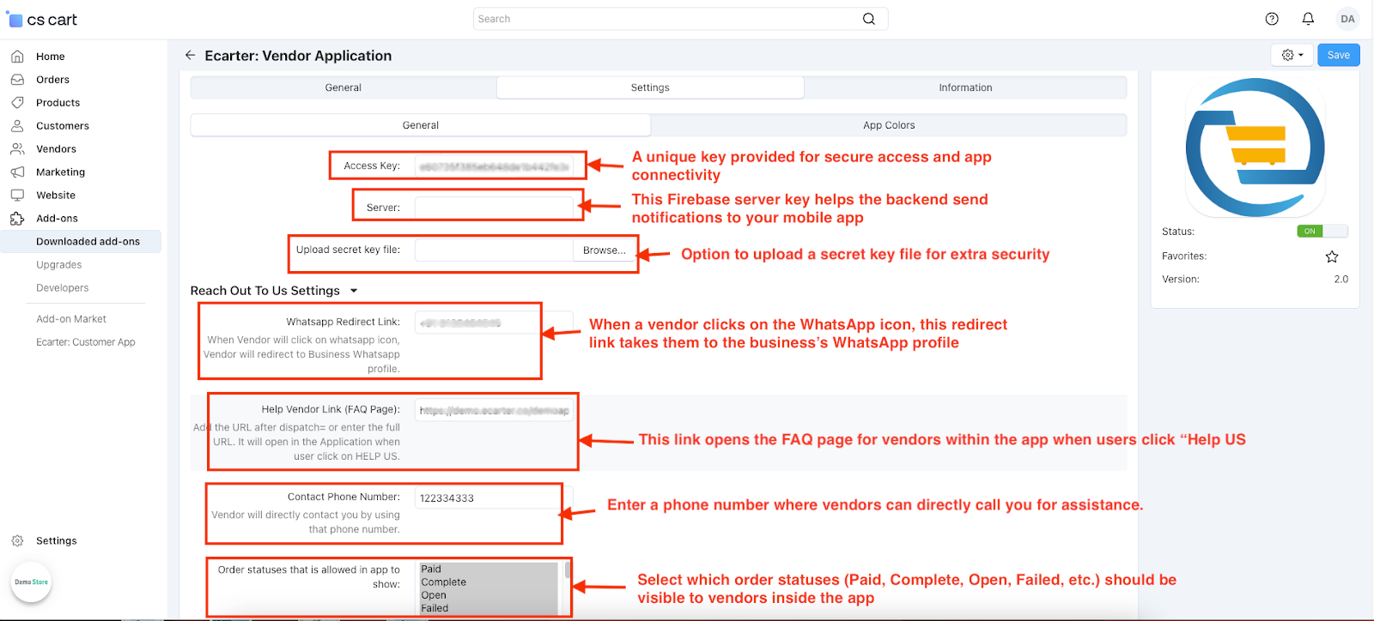This screenshot has height=621, width=1374.
Task: Collapse the Reach Out To Us Settings section
Action: click(x=354, y=291)
